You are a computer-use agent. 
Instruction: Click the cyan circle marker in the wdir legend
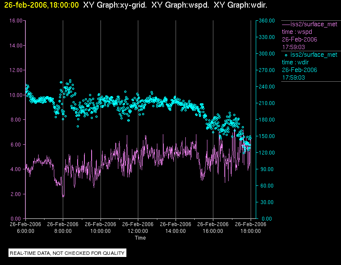click(286, 55)
